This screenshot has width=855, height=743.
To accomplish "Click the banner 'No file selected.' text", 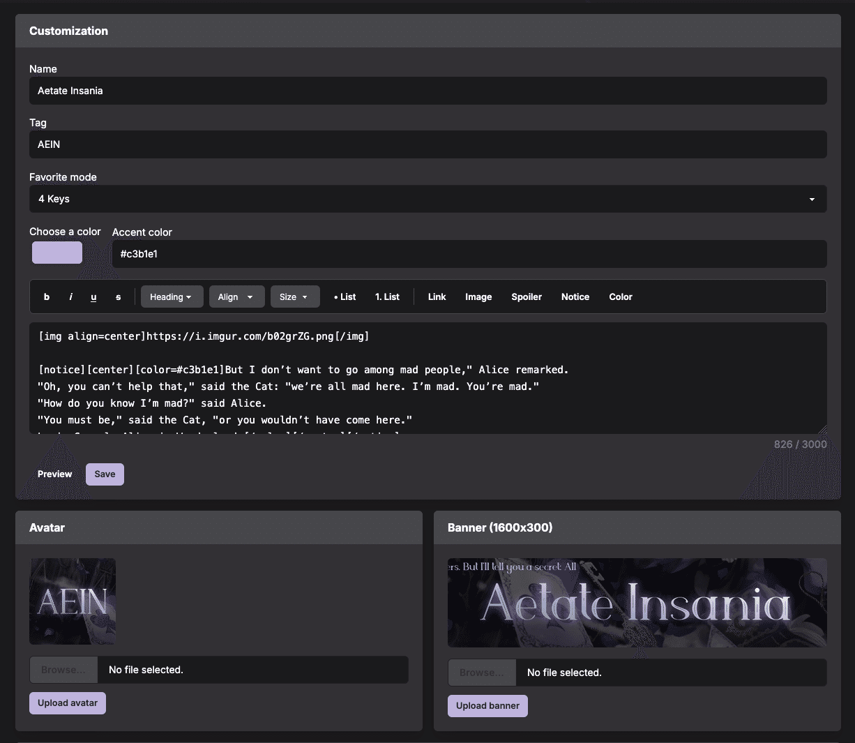I will [x=564, y=673].
